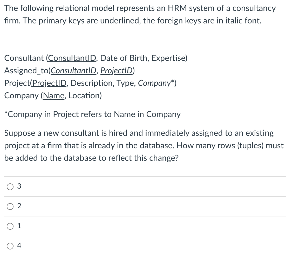Click the Location attribute in Company
Viewport: 286px width, 257px height.
coord(85,95)
